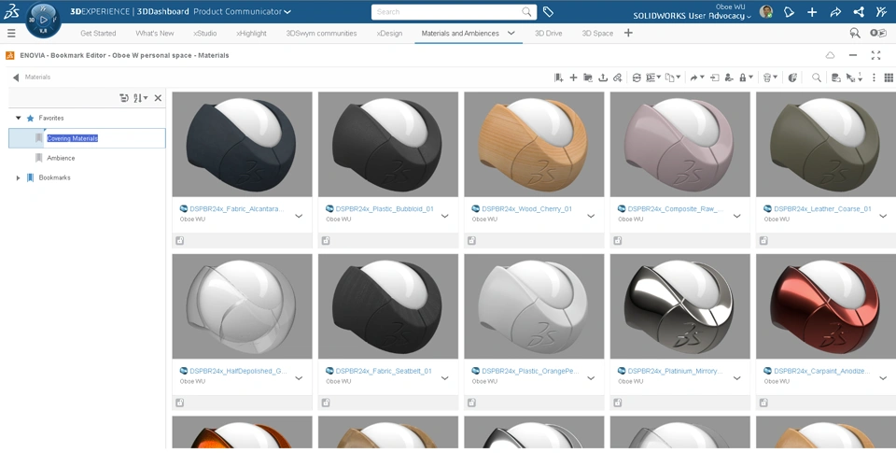
Task: Click the attach link icon in the toolbar
Action: tap(617, 78)
